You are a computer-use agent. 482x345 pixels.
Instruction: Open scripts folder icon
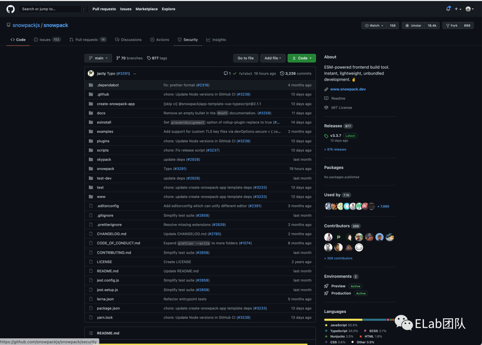pyautogui.click(x=91, y=150)
